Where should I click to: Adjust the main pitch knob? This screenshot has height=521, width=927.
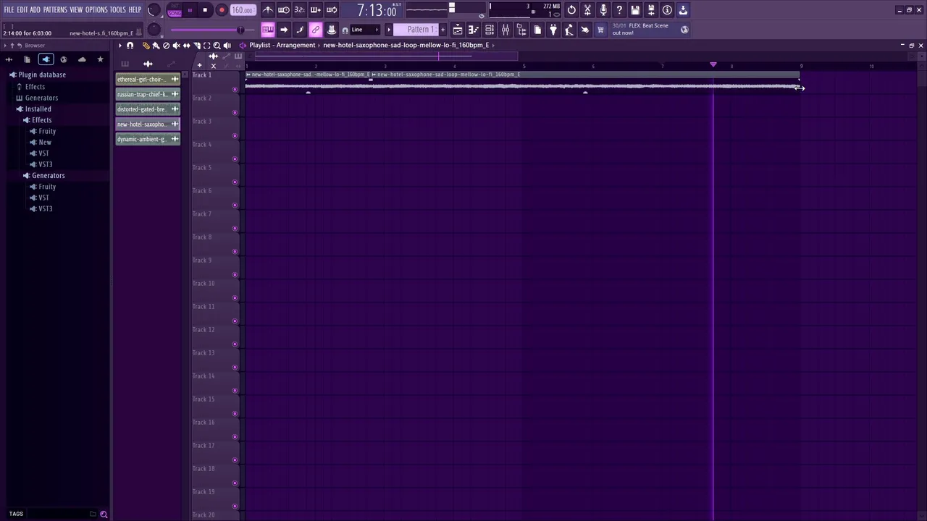pyautogui.click(x=154, y=30)
